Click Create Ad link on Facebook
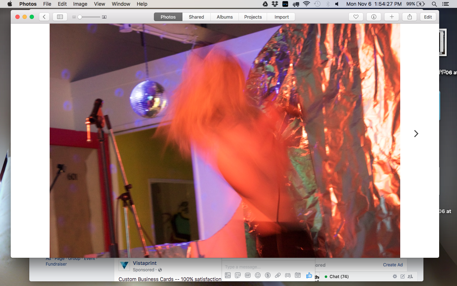Viewport: 457px width, 286px height. (393, 265)
